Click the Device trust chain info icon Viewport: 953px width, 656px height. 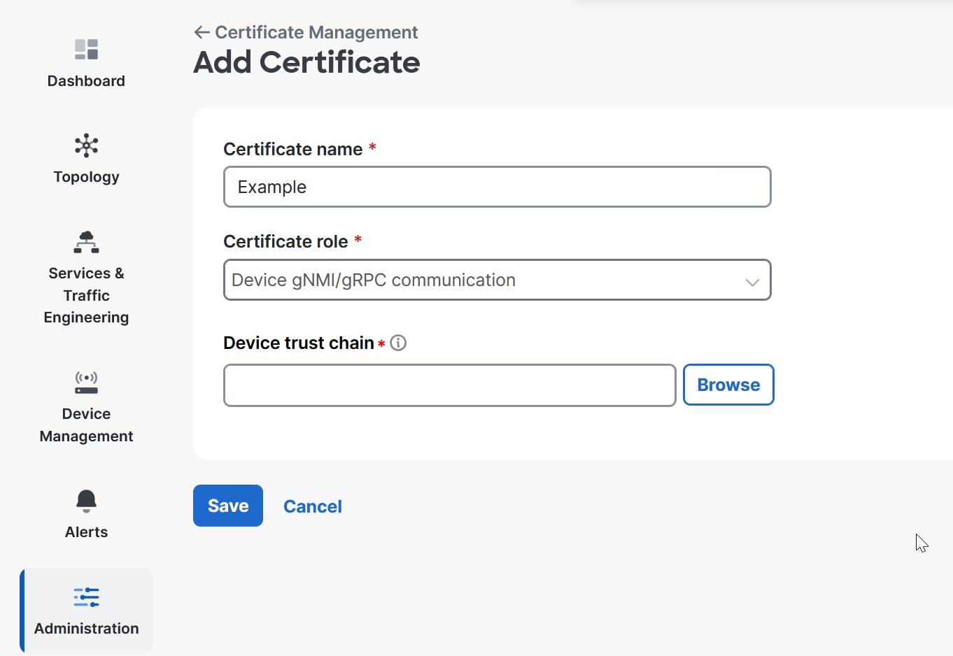click(x=398, y=343)
